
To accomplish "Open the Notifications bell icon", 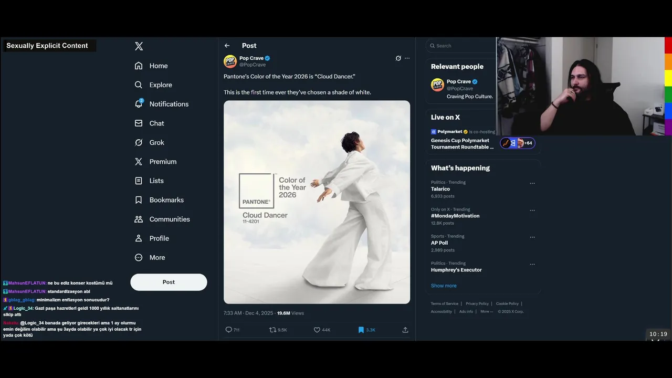I will point(139,103).
